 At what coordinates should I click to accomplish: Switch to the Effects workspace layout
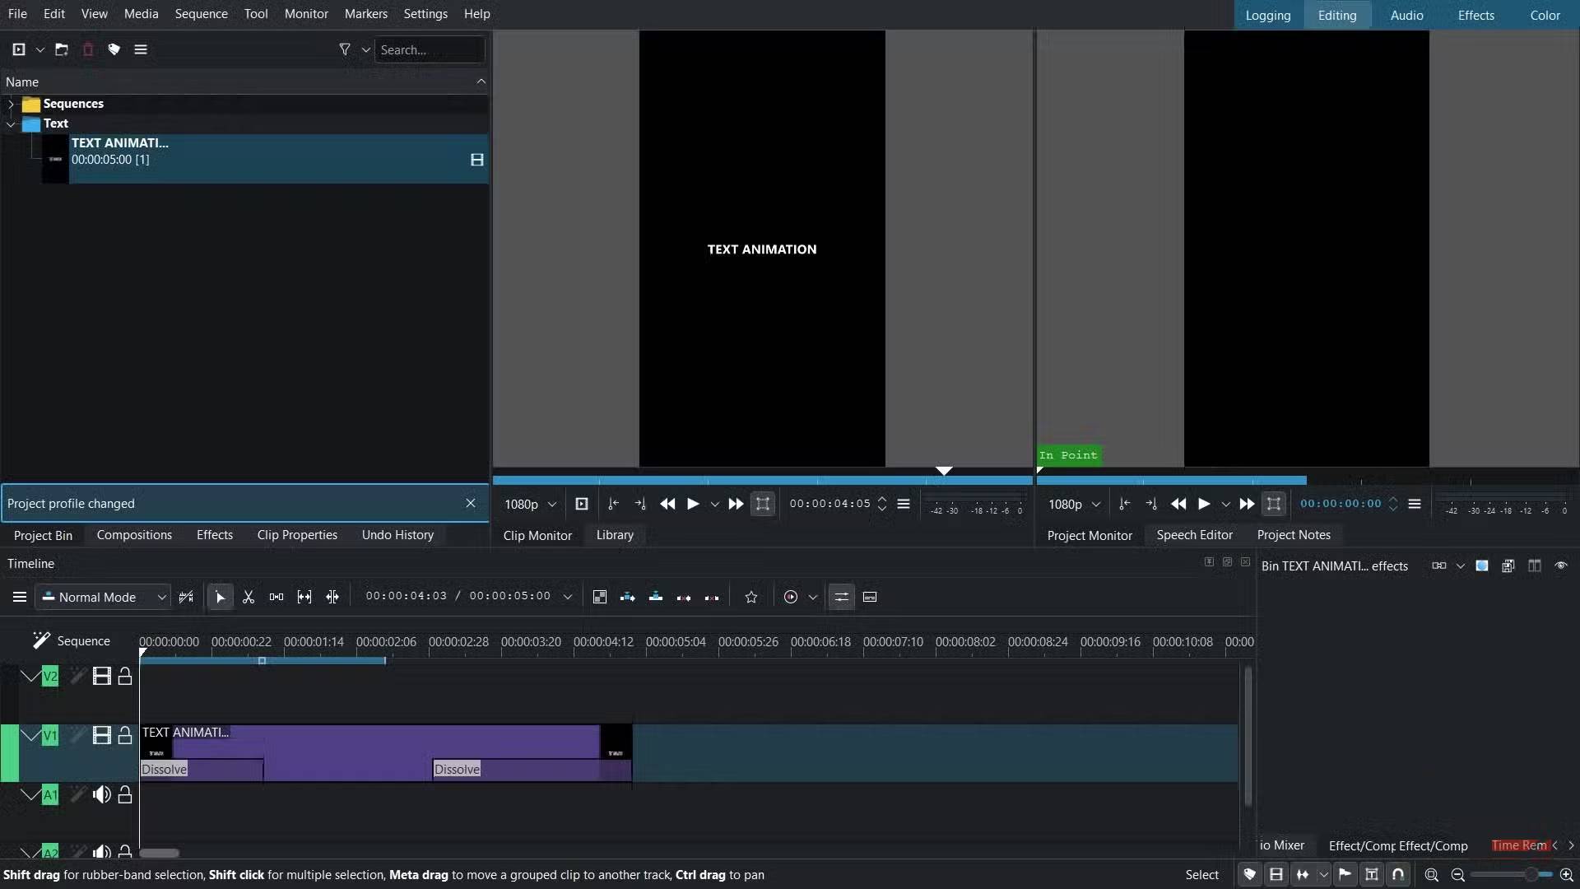point(1475,15)
